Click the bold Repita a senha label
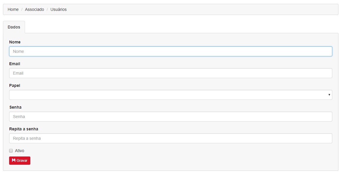The image size is (342, 175). [24, 129]
